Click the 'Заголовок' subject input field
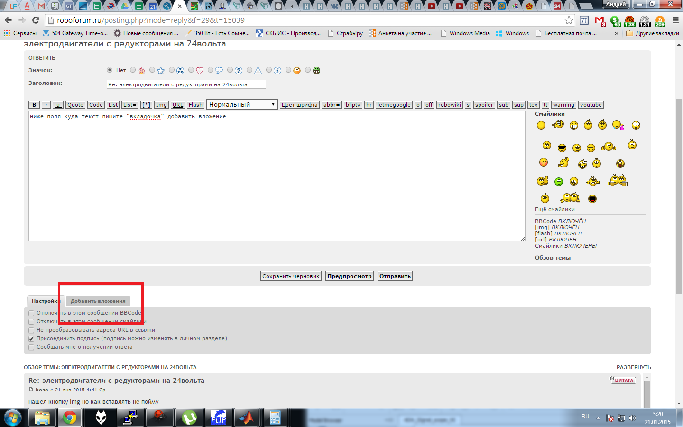The image size is (683, 427). 186,84
